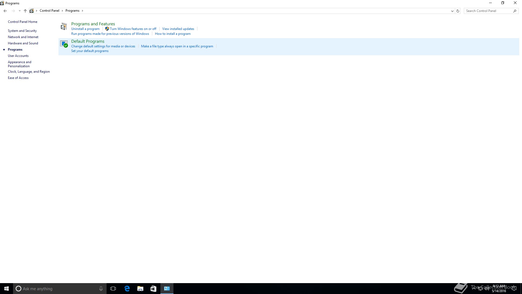The width and height of the screenshot is (522, 294).
Task: Expand the address bar history dropdown
Action: (452, 11)
